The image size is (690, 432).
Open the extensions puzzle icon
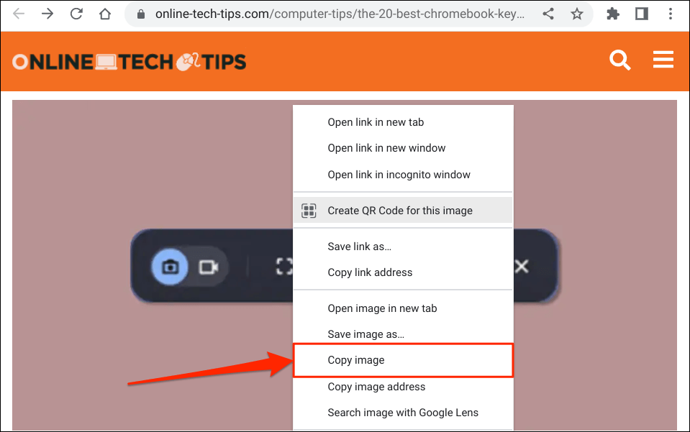pos(612,14)
